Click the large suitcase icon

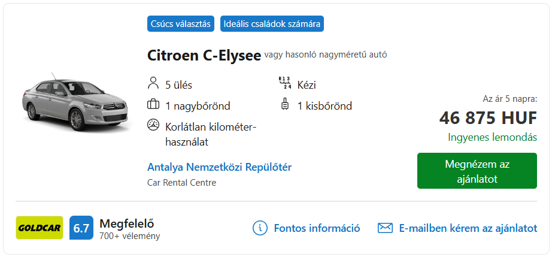coord(153,105)
